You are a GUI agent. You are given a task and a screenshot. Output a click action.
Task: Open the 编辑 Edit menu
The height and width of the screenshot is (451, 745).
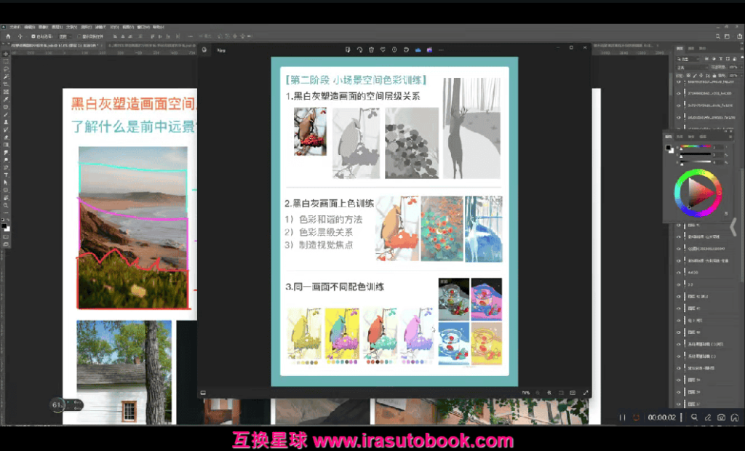point(29,27)
